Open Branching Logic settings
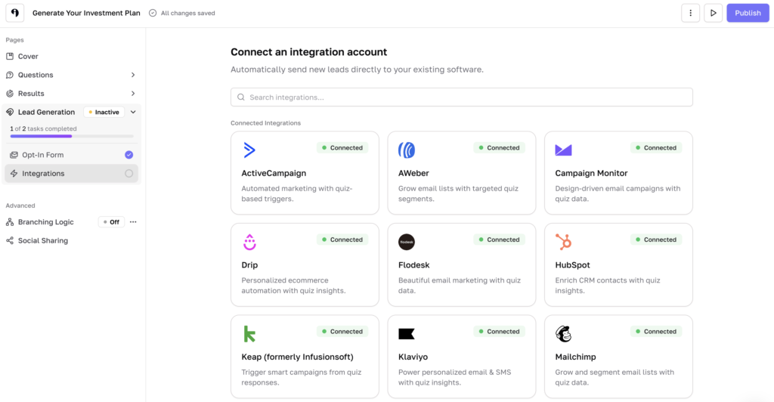This screenshot has width=774, height=402. (x=46, y=222)
